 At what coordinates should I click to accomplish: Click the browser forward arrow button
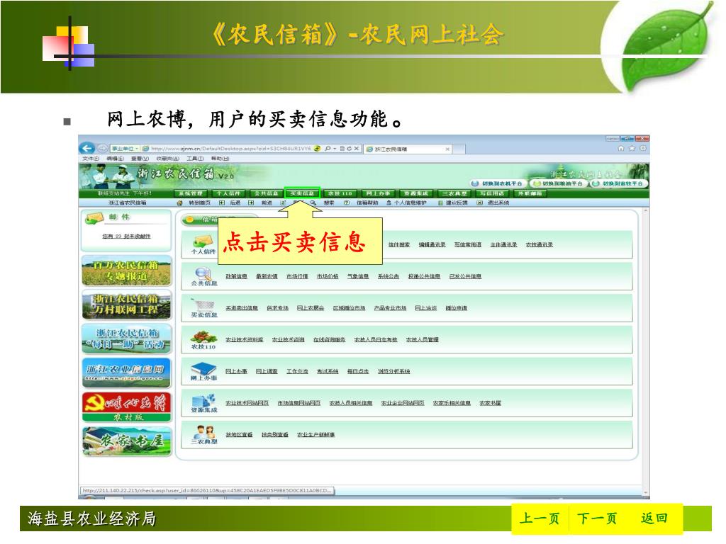click(x=102, y=149)
